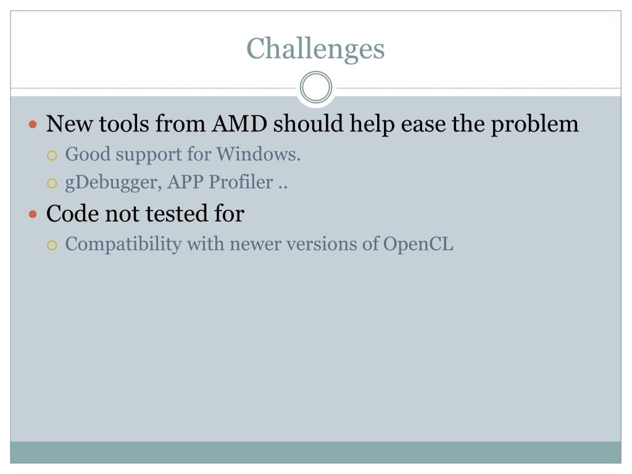The height and width of the screenshot is (474, 632).
Task: Click the 'Good support for Windows.' line
Action: 183,154
